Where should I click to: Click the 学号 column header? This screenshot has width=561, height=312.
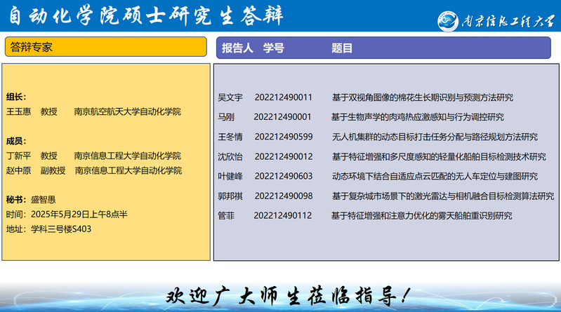click(x=274, y=48)
